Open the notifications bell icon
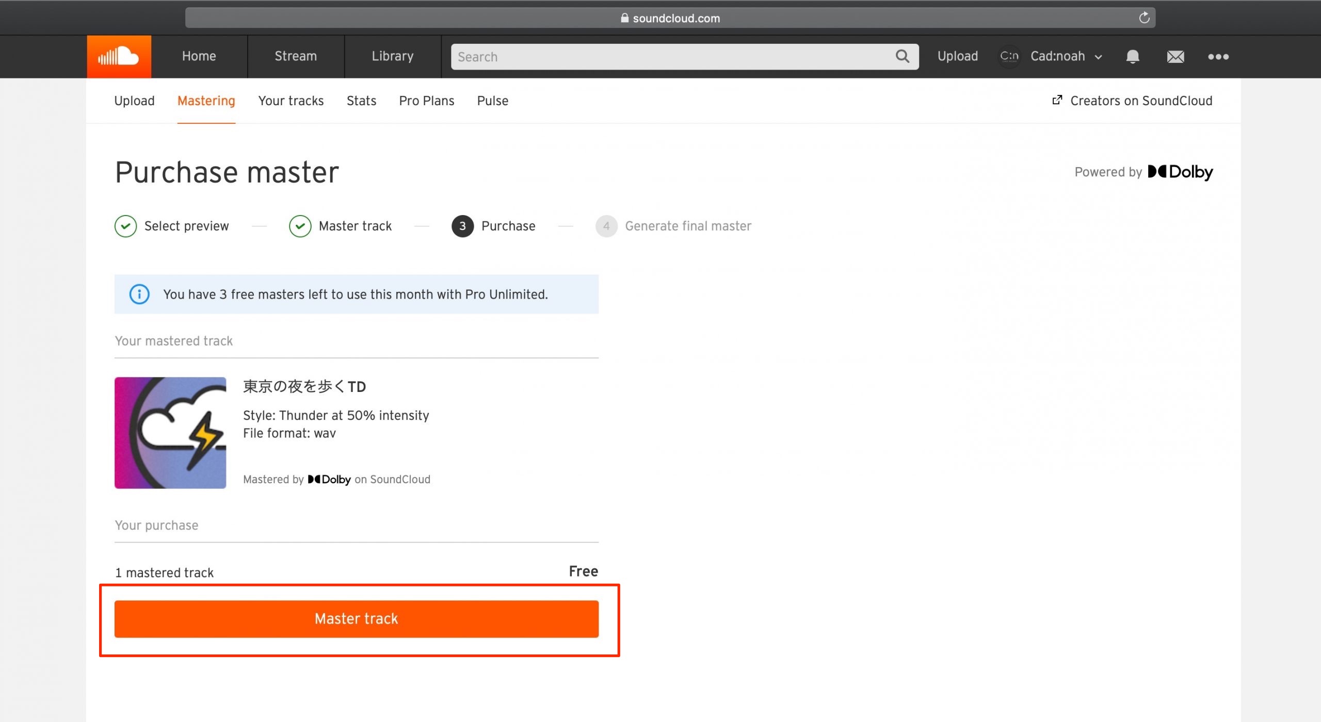Image resolution: width=1321 pixels, height=722 pixels. pos(1132,57)
